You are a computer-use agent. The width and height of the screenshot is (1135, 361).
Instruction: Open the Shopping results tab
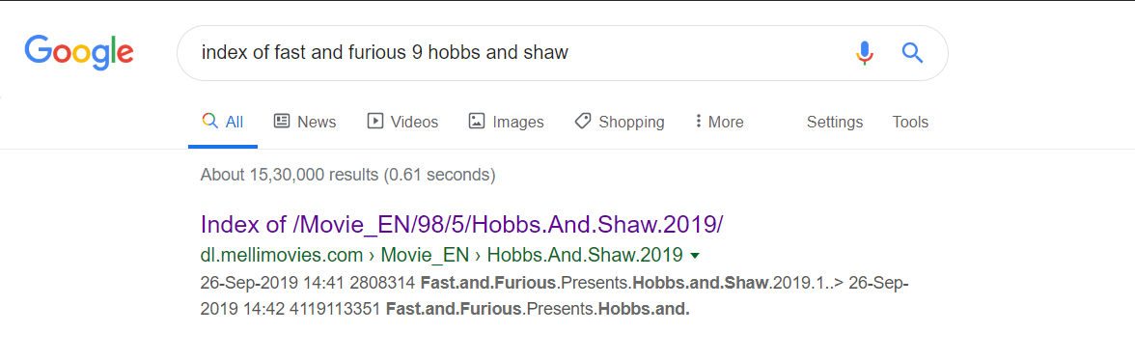pos(620,122)
